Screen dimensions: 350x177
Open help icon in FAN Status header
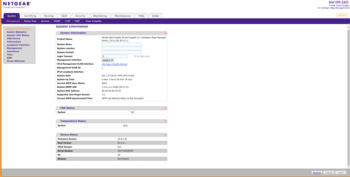165,108
